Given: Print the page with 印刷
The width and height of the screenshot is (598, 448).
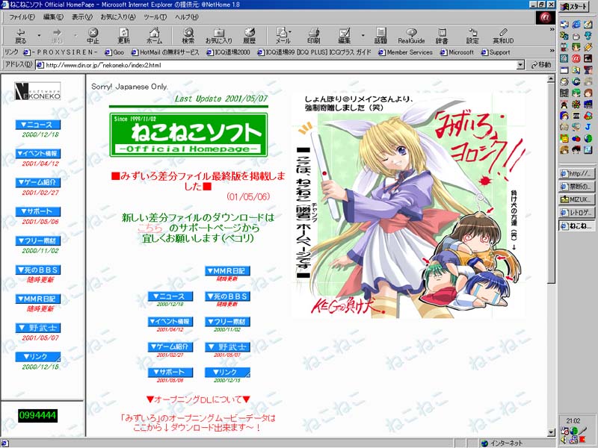Looking at the screenshot, I should pos(313,36).
